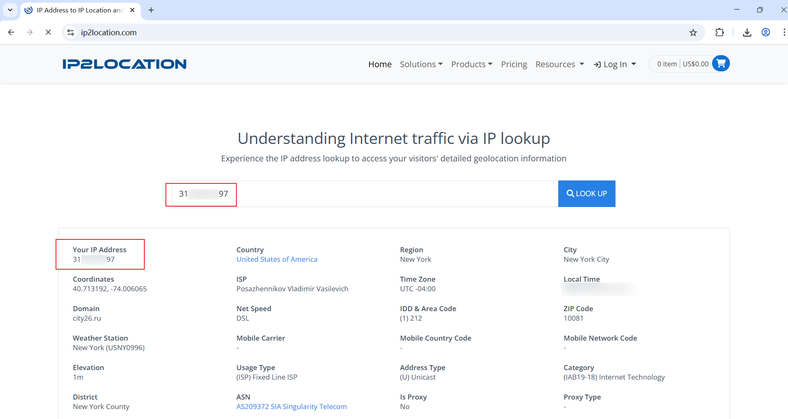Open the tab search chevron
Image resolution: width=788 pixels, height=419 pixels.
(10, 10)
